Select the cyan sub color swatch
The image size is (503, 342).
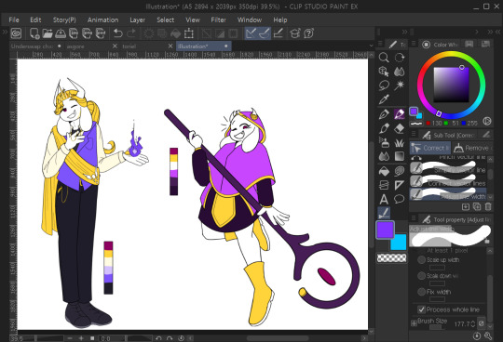[400, 243]
